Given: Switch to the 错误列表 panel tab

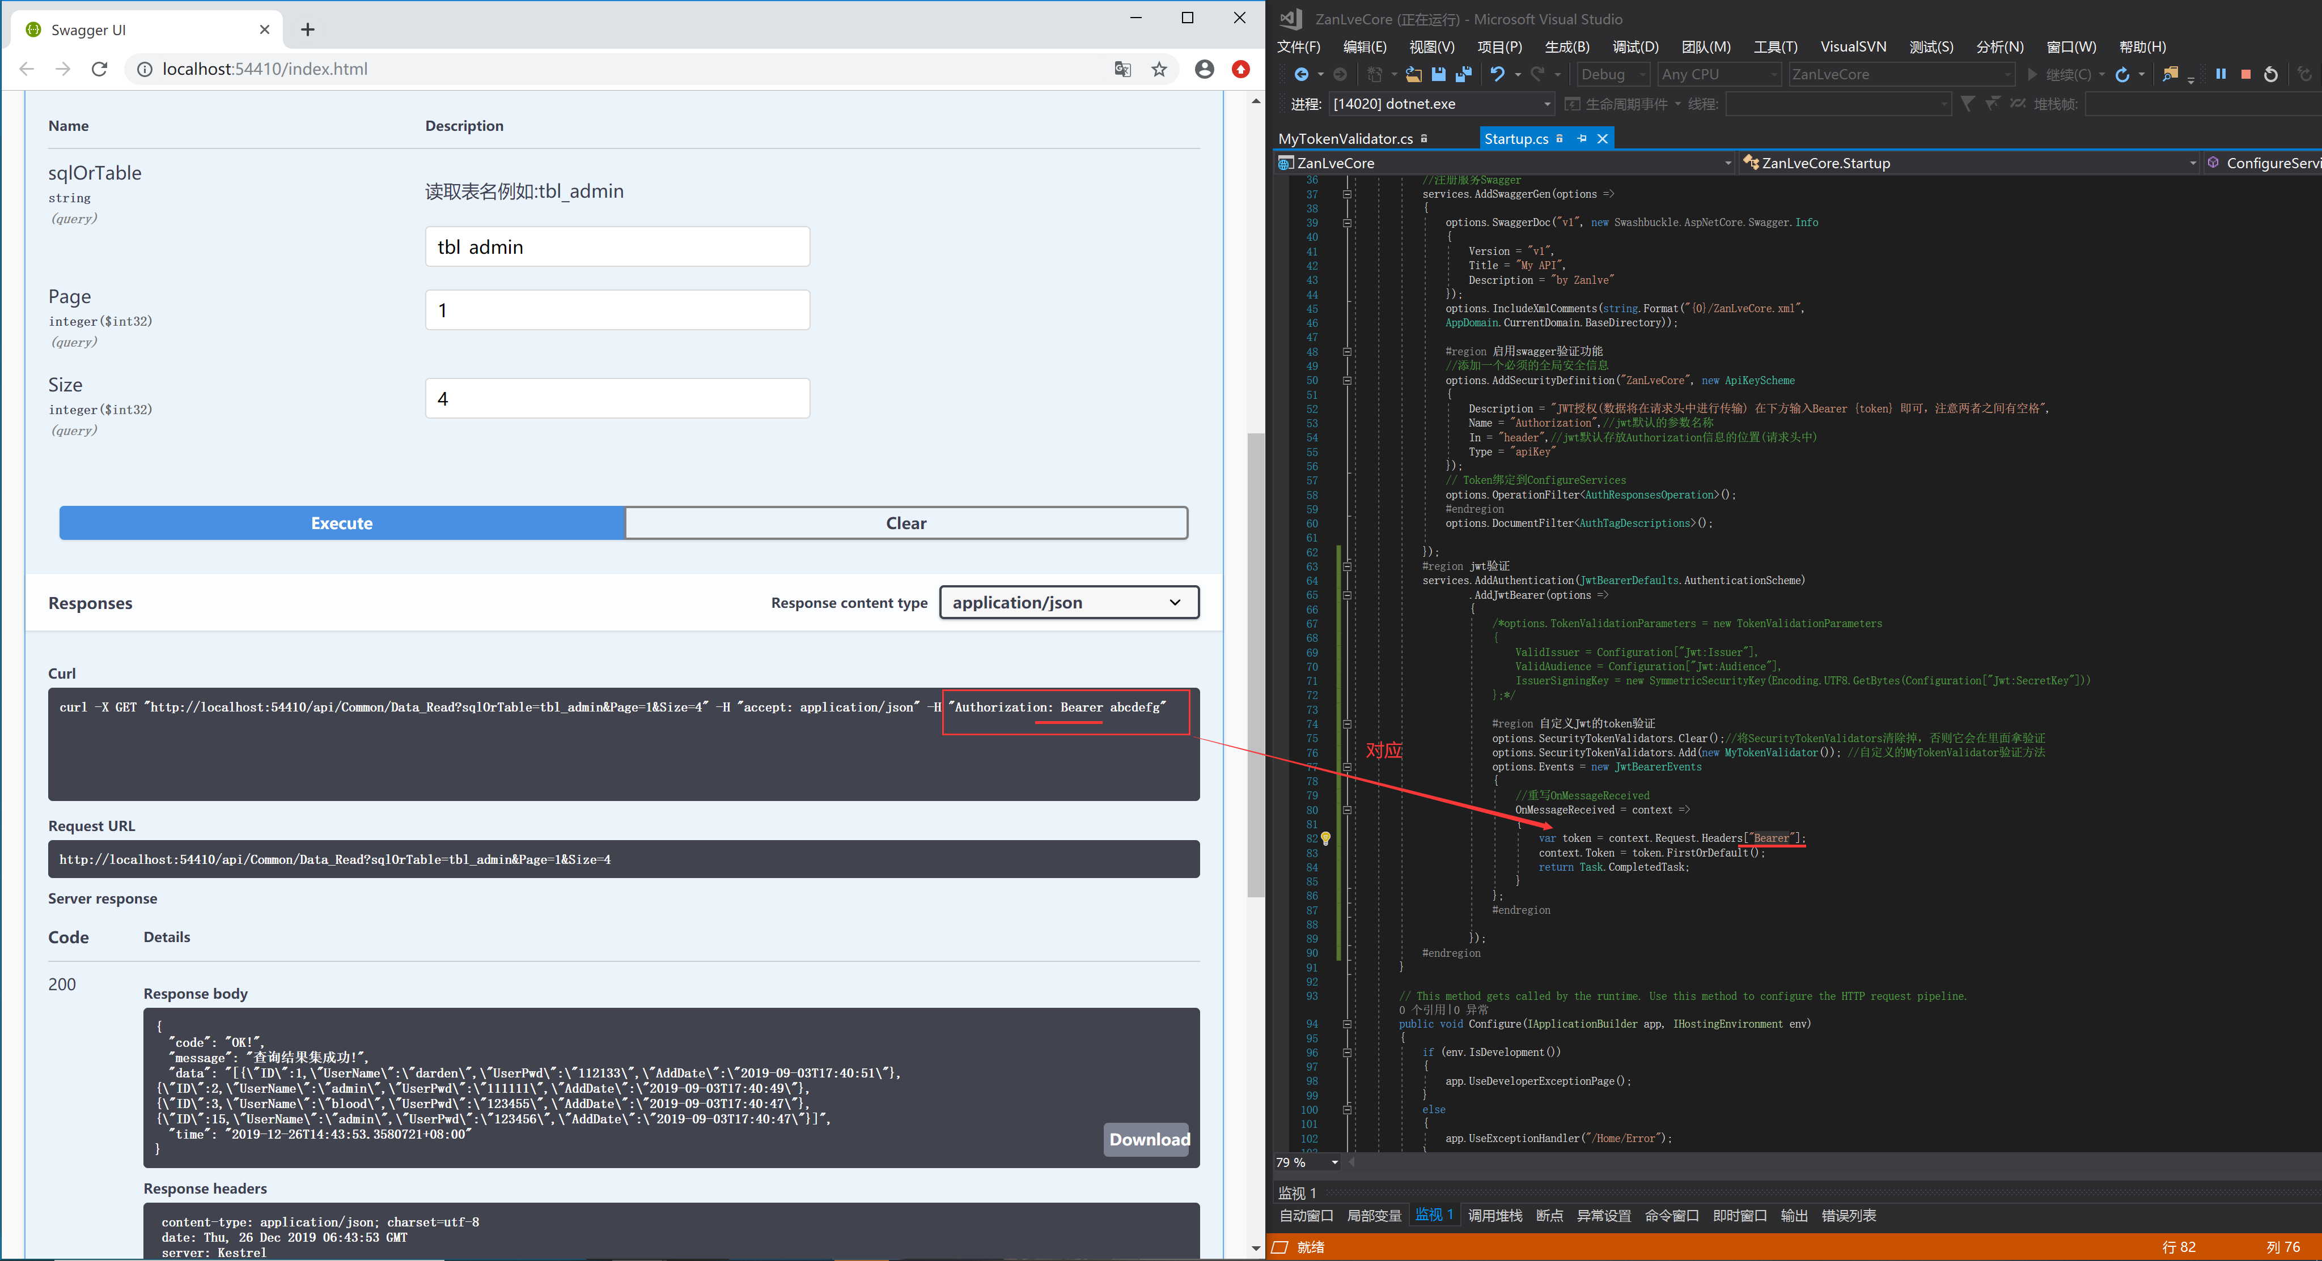Looking at the screenshot, I should coord(1849,1216).
